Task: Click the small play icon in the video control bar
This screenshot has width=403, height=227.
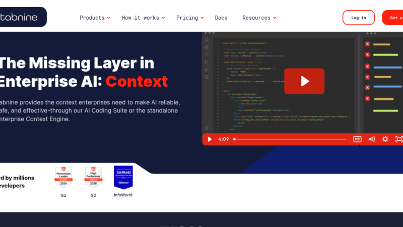Action: pos(210,139)
